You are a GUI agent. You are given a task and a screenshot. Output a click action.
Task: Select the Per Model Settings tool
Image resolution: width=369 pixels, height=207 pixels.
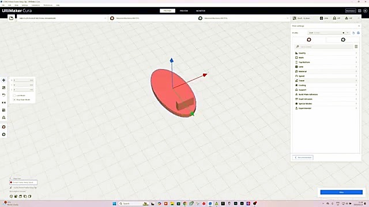coord(4,110)
